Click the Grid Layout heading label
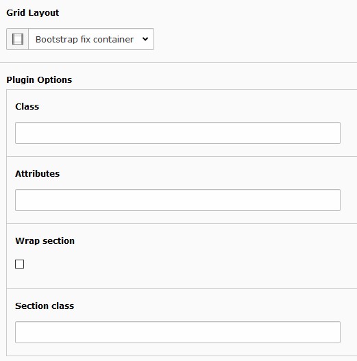 click(x=33, y=13)
